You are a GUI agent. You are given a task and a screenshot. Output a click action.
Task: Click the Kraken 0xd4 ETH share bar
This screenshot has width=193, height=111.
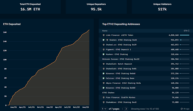point(184,40)
